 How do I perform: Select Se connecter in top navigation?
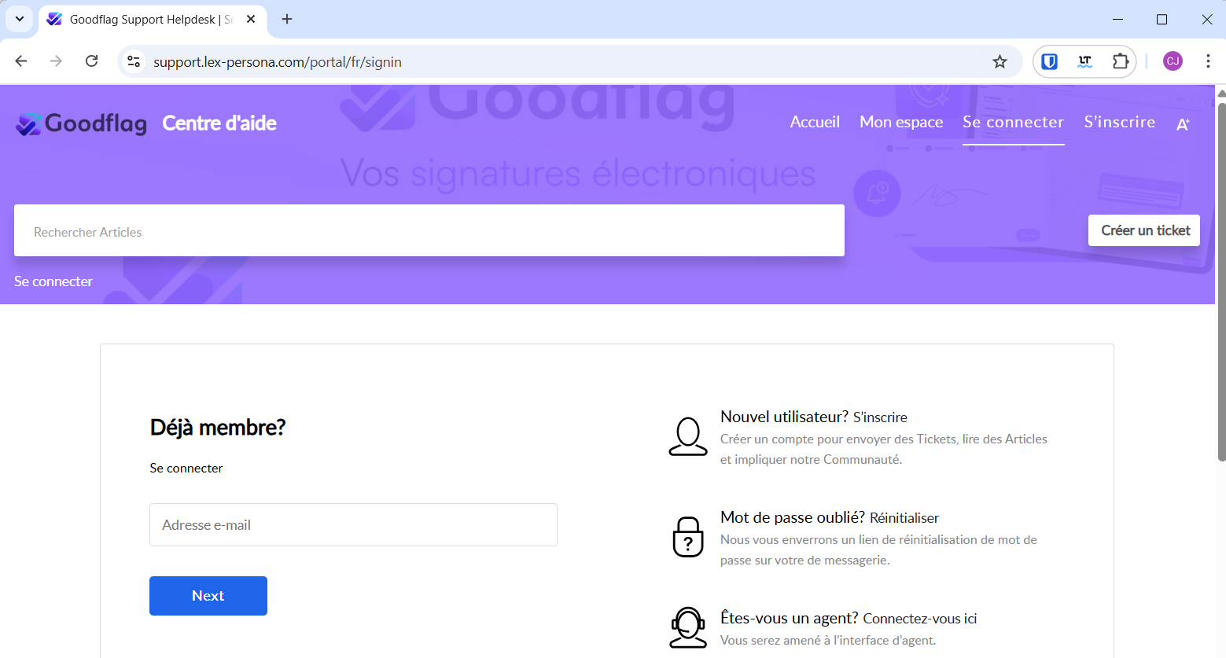[x=1014, y=122]
